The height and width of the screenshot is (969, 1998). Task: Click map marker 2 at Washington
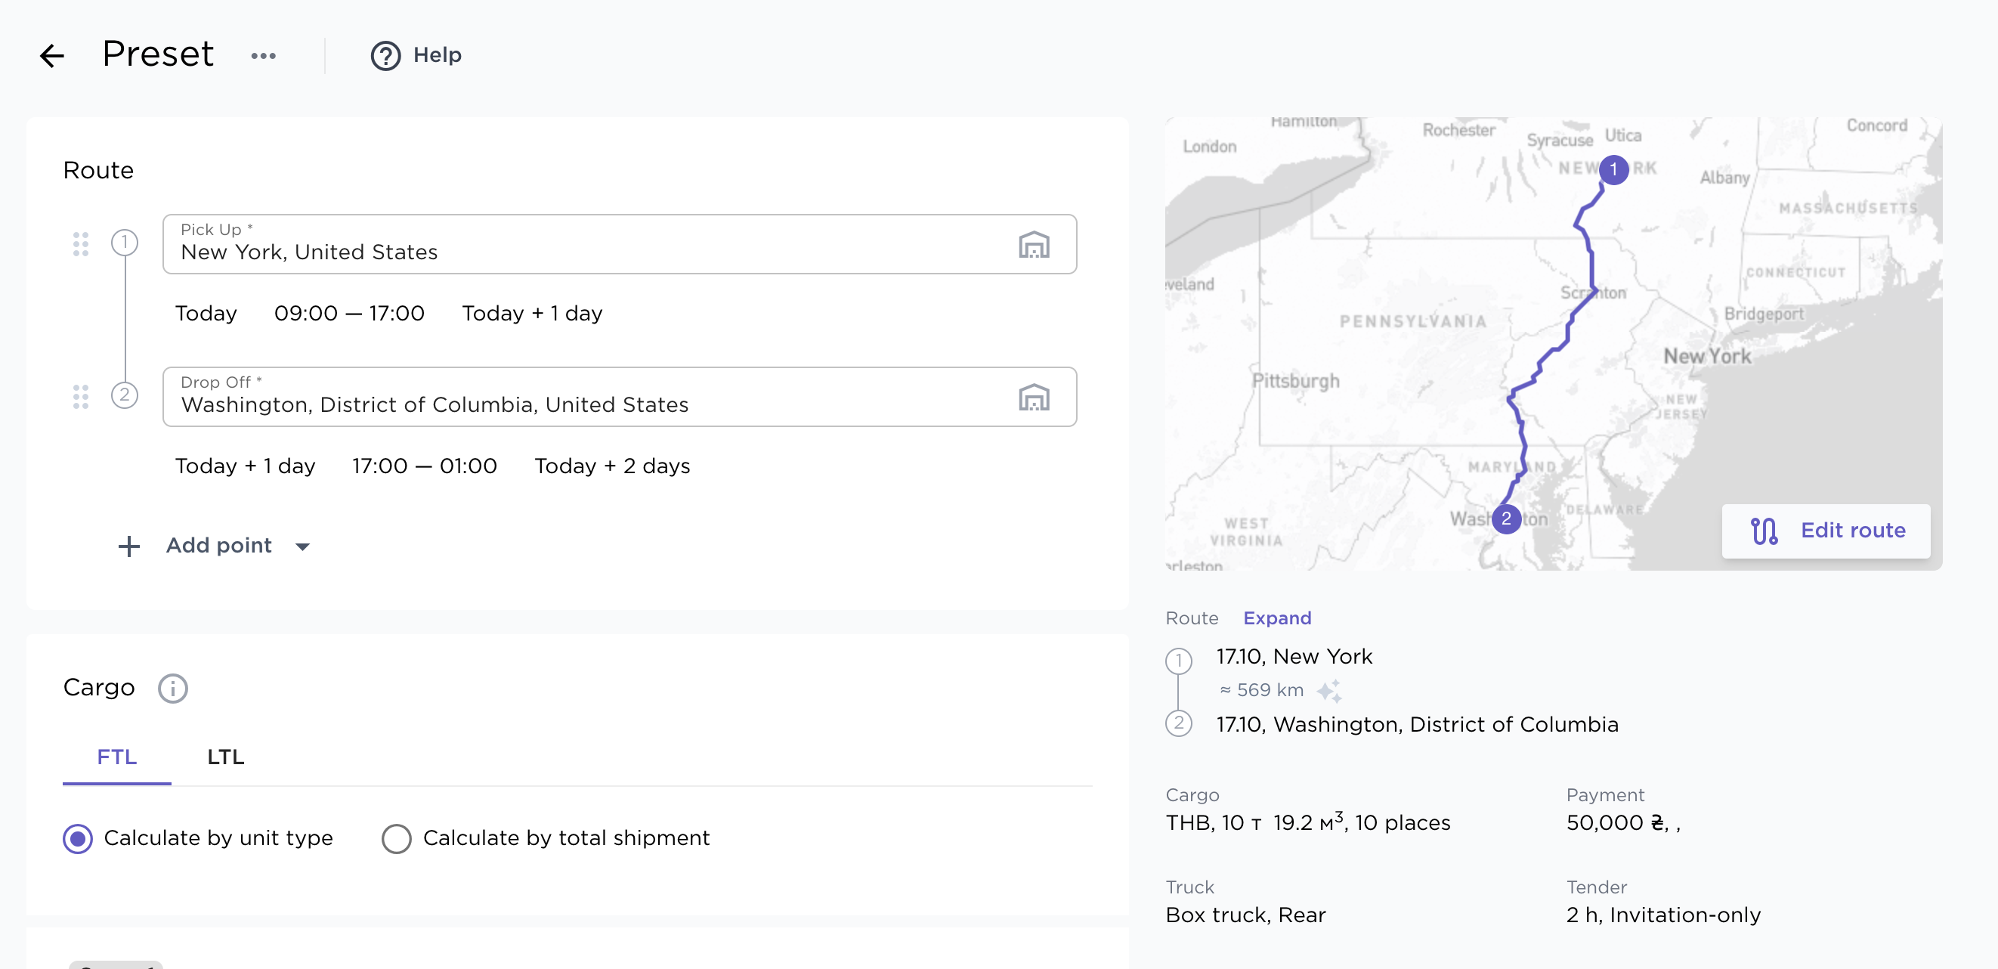click(1506, 519)
